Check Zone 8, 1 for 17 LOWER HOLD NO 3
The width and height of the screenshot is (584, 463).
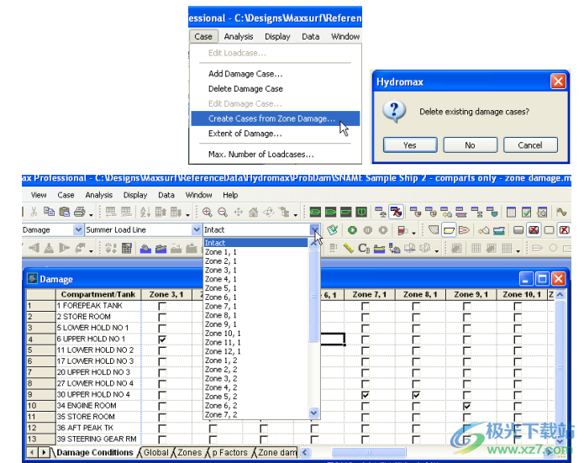tap(416, 362)
